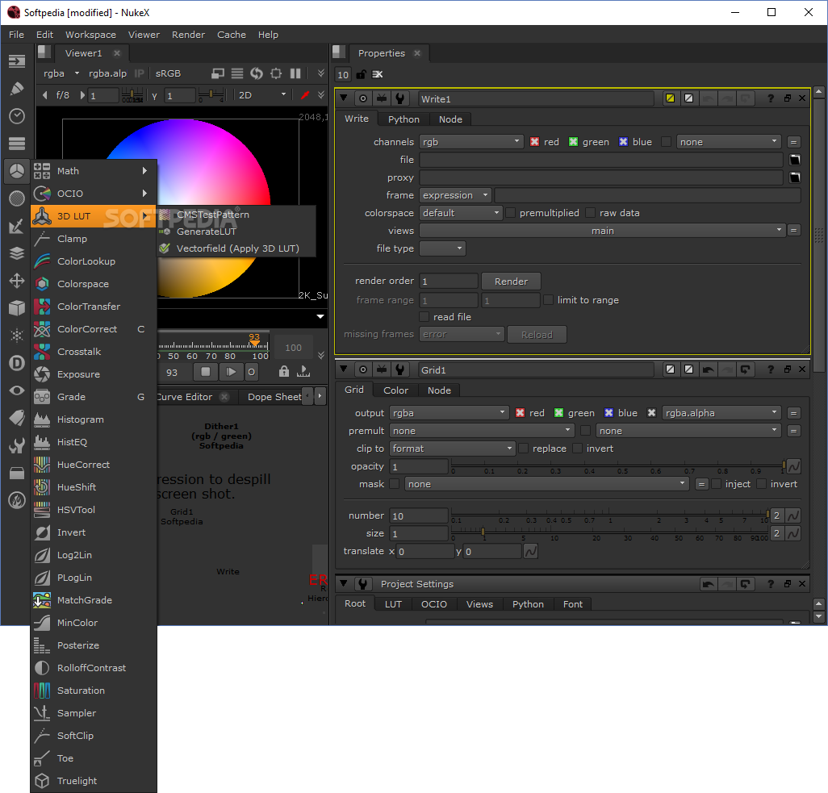Select the Histogram node icon
Screen dimensions: 828x793
tap(42, 419)
